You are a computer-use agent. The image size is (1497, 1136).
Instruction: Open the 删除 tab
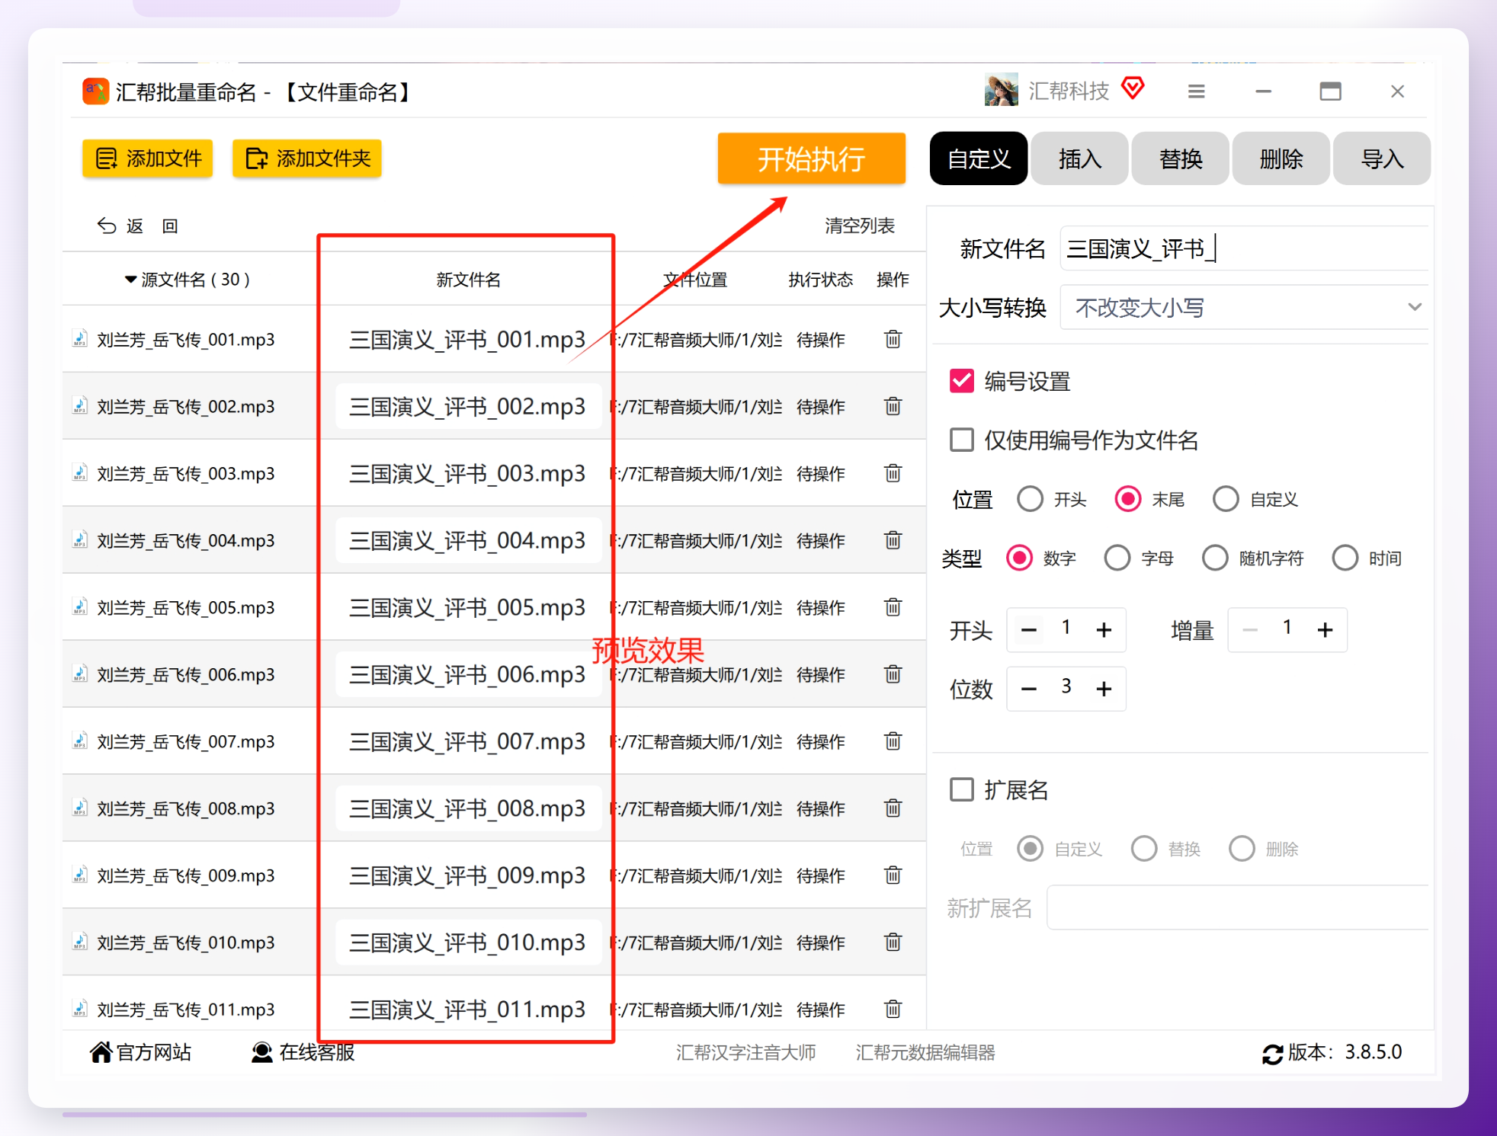pos(1281,158)
